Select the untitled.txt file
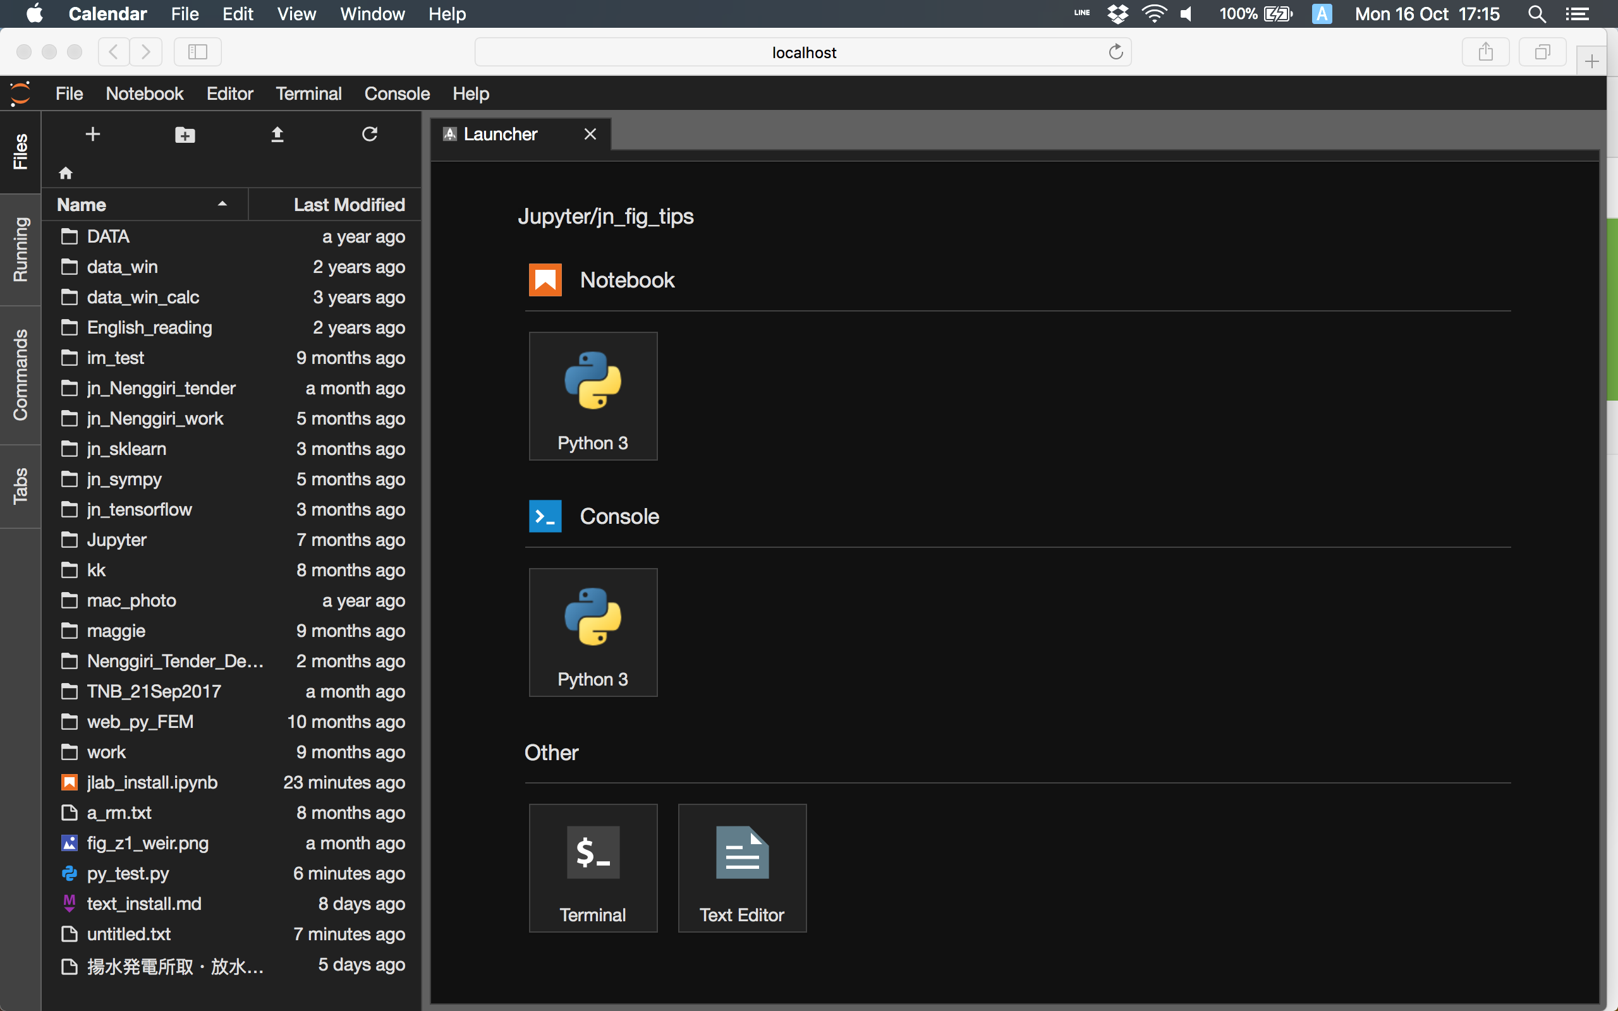This screenshot has height=1011, width=1618. (231, 934)
